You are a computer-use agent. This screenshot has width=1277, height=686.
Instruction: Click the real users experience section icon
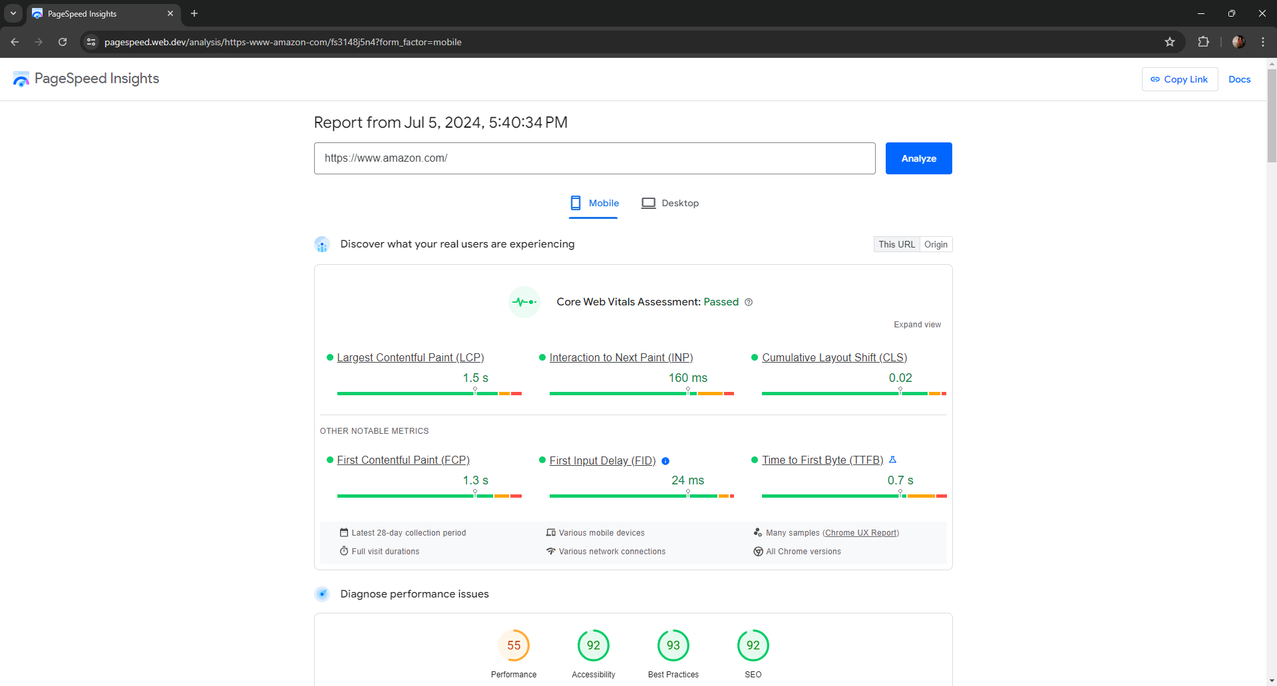(x=322, y=244)
